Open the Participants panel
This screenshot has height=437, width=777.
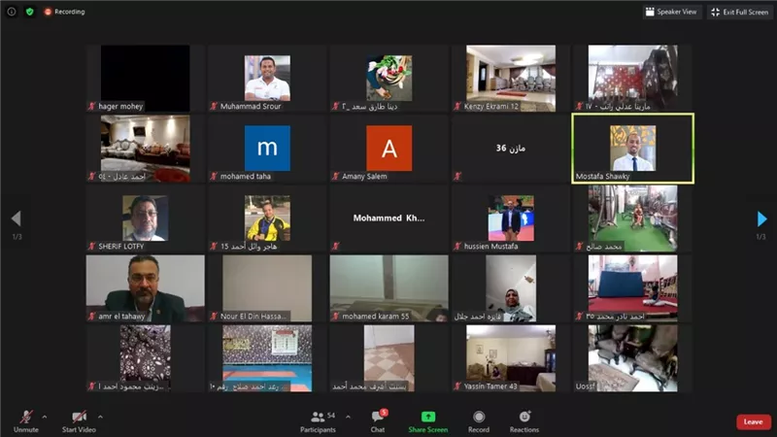point(319,421)
